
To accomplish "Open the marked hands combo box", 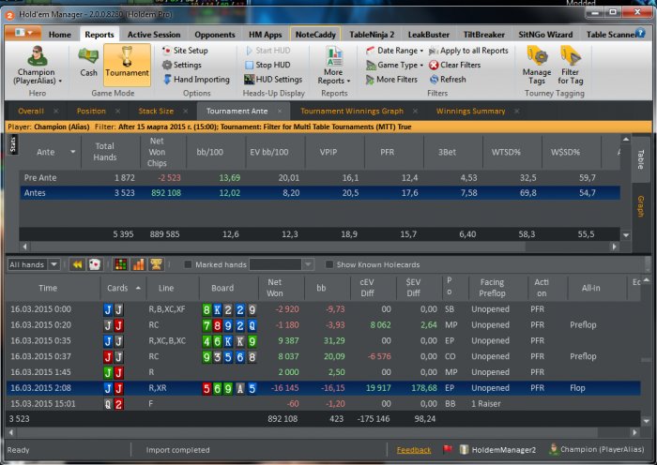I will (x=282, y=264).
